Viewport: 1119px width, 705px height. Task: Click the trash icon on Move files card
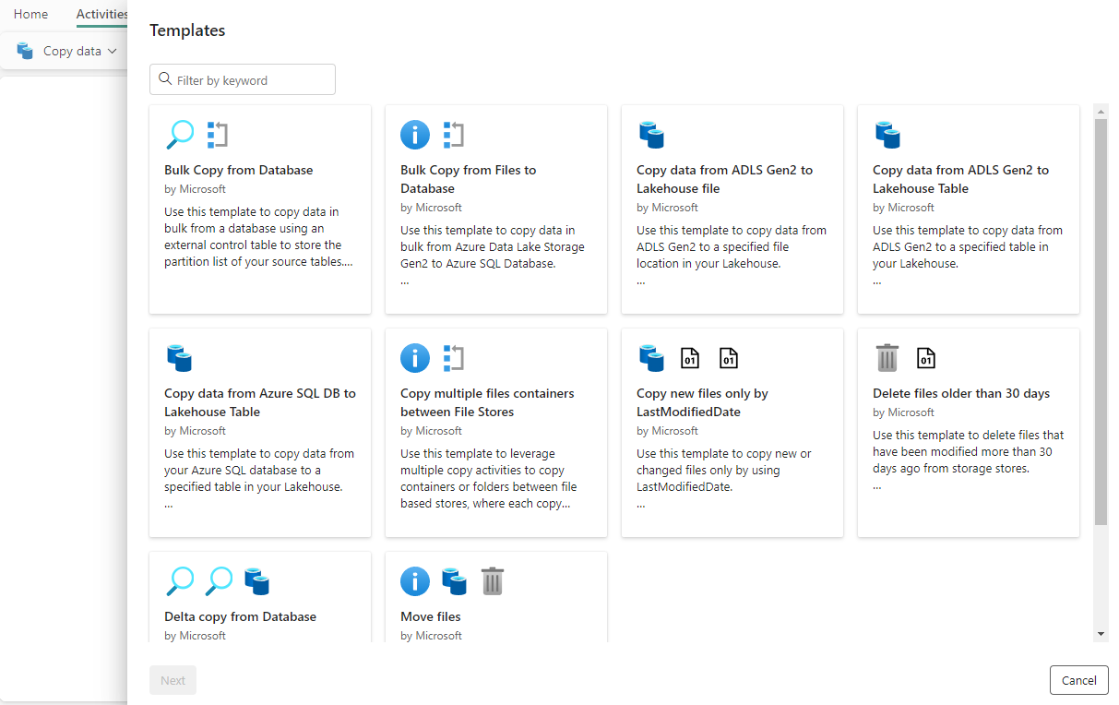click(x=493, y=581)
